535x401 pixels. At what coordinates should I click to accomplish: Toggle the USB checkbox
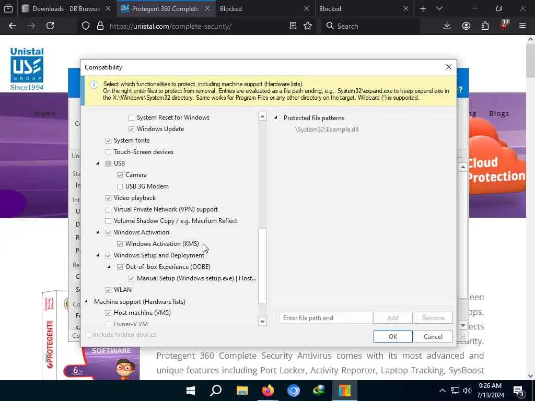[x=109, y=163]
